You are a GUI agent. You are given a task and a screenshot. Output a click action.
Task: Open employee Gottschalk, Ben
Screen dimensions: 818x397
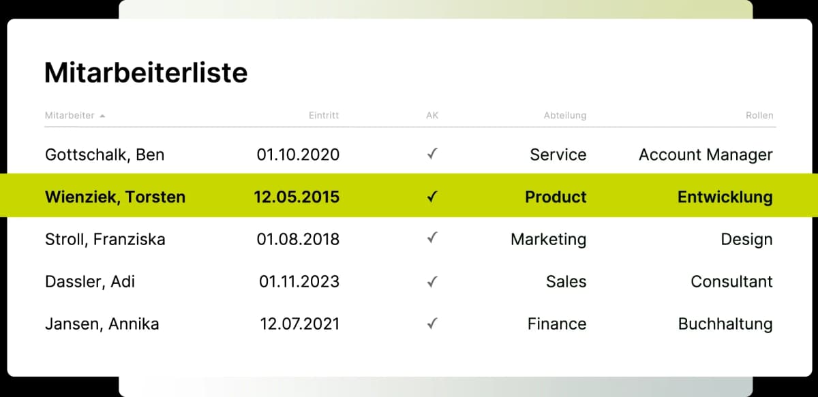pos(104,155)
